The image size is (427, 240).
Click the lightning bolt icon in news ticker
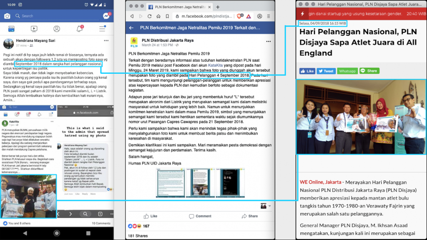coord(302,14)
